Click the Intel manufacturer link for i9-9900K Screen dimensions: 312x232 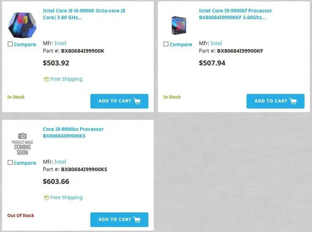point(60,43)
